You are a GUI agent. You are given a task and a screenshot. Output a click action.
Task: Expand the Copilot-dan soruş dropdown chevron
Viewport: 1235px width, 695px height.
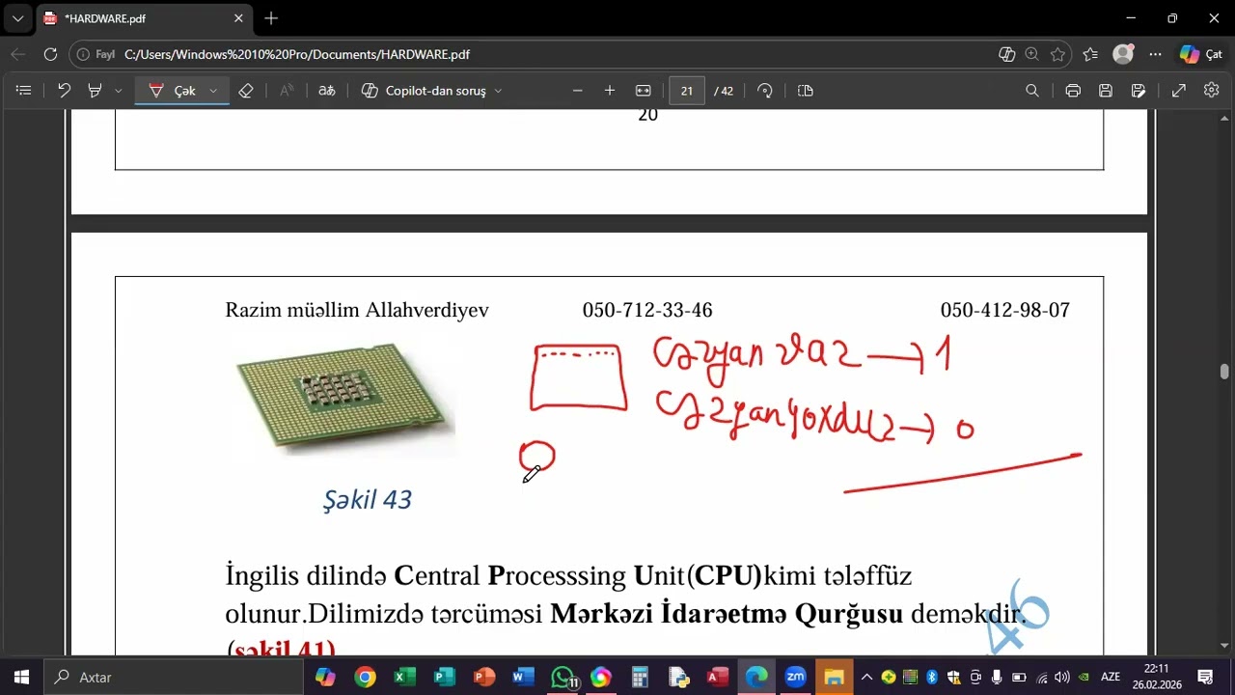[498, 91]
